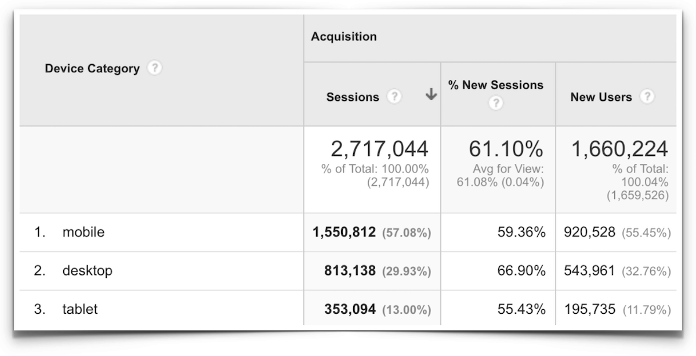Click the % New Sessions help icon
This screenshot has height=356, width=696.
coord(496,103)
